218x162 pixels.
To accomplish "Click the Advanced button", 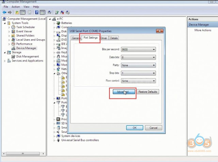I will click(124, 92).
